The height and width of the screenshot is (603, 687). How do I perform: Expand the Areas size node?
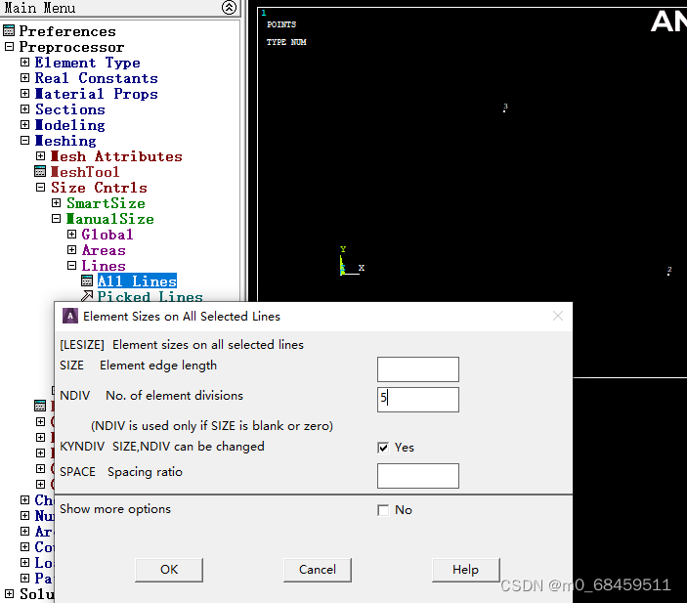tap(72, 249)
